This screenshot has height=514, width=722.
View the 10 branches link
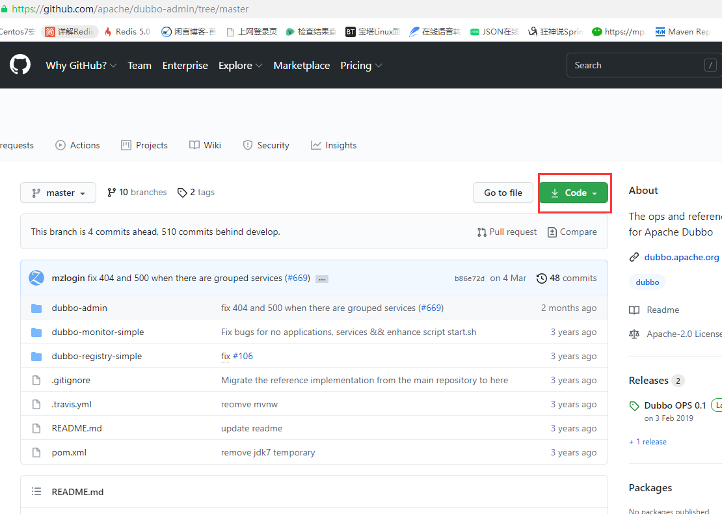(137, 192)
